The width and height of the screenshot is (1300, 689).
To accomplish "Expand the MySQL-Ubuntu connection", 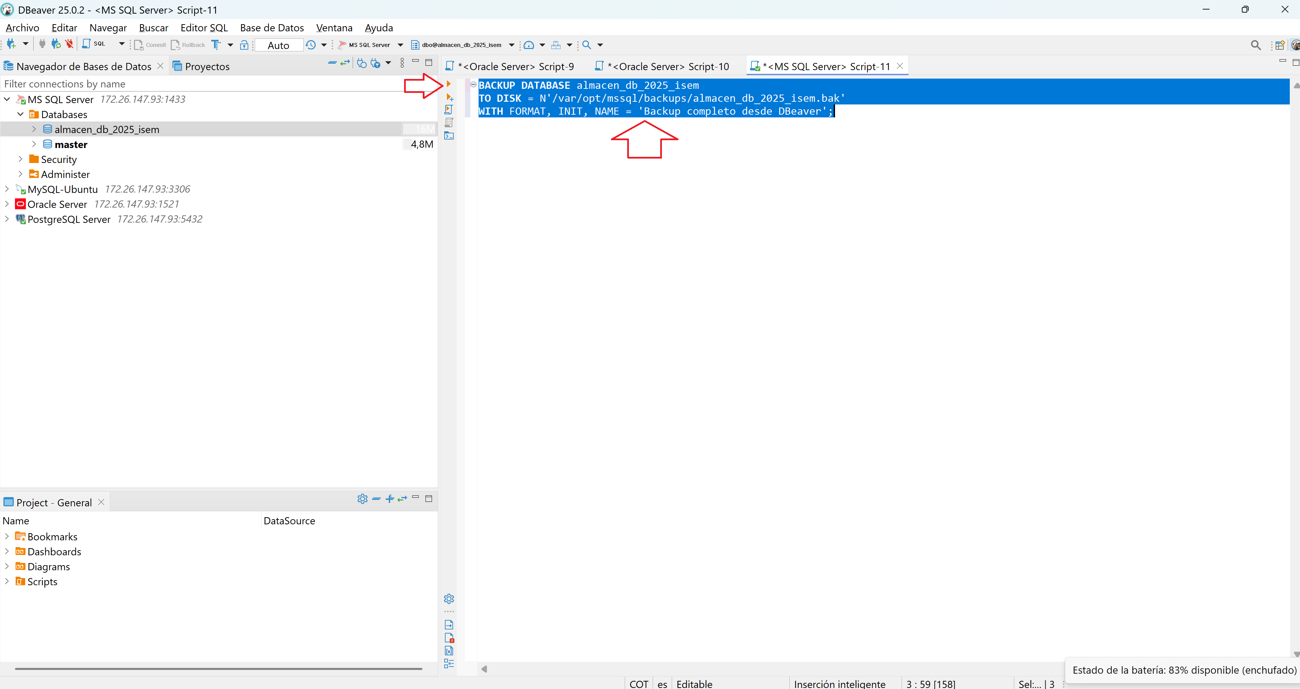I will point(7,189).
